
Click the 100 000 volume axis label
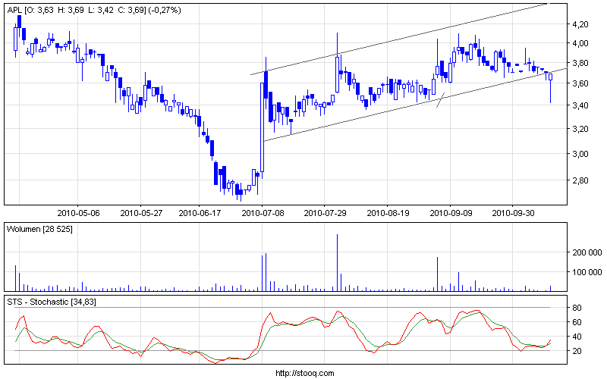click(x=587, y=272)
